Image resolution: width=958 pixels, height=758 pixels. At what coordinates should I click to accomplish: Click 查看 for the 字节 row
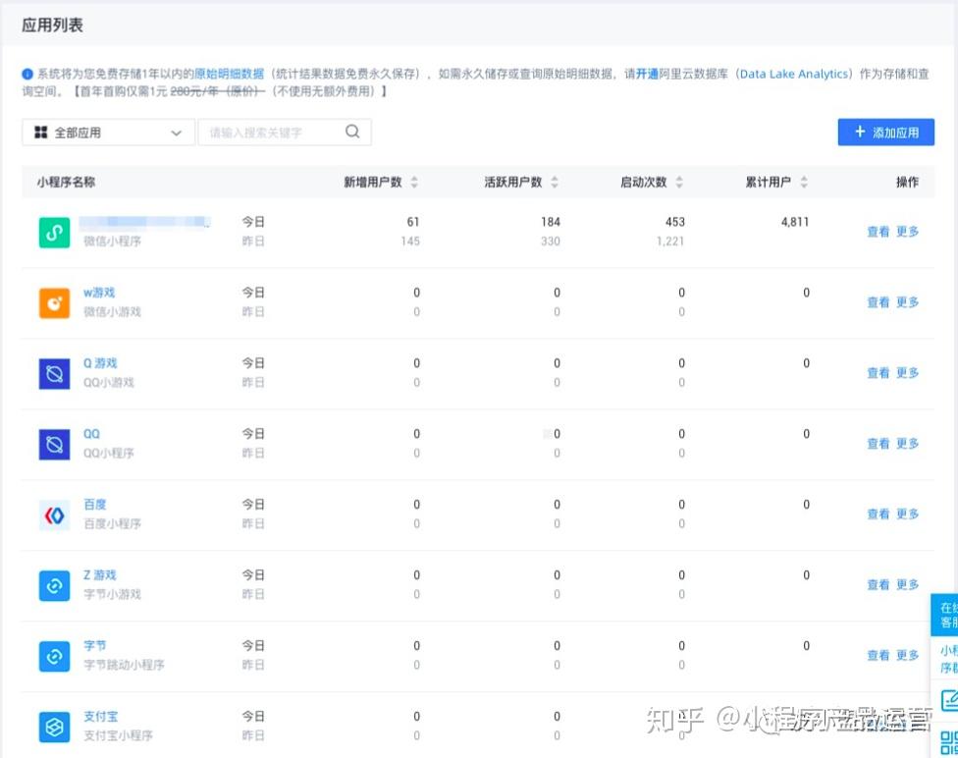click(878, 655)
